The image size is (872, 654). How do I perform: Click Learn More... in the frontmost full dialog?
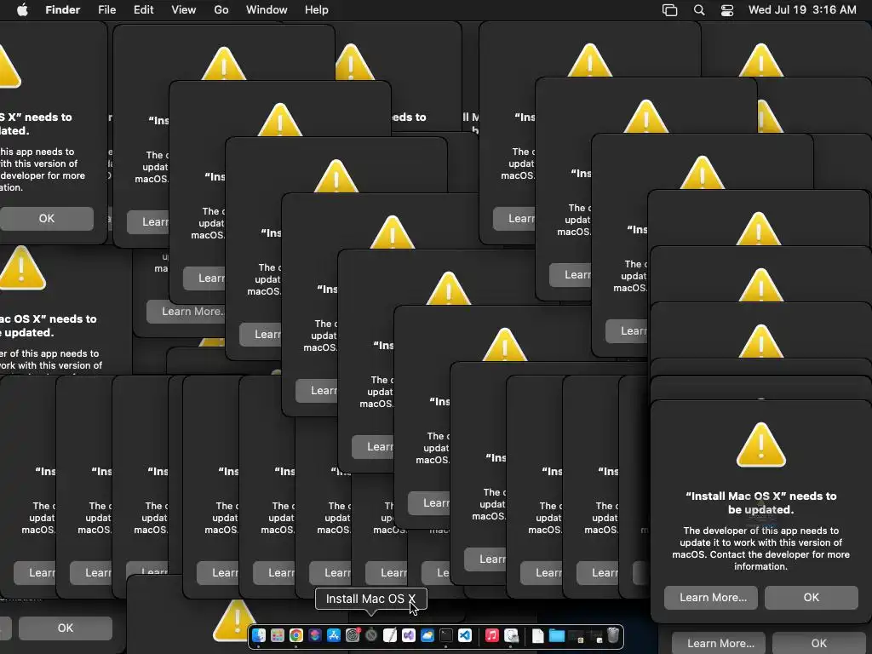711,597
